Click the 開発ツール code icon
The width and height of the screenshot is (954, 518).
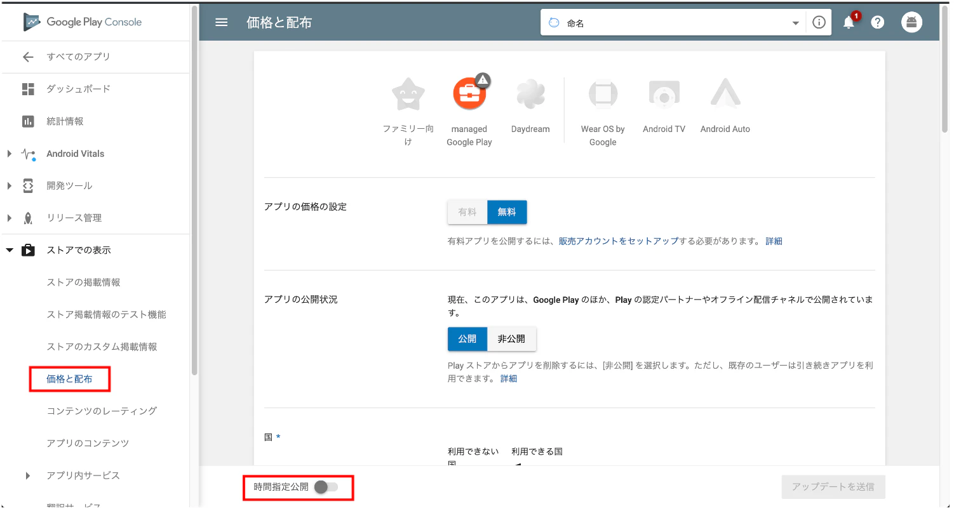28,186
